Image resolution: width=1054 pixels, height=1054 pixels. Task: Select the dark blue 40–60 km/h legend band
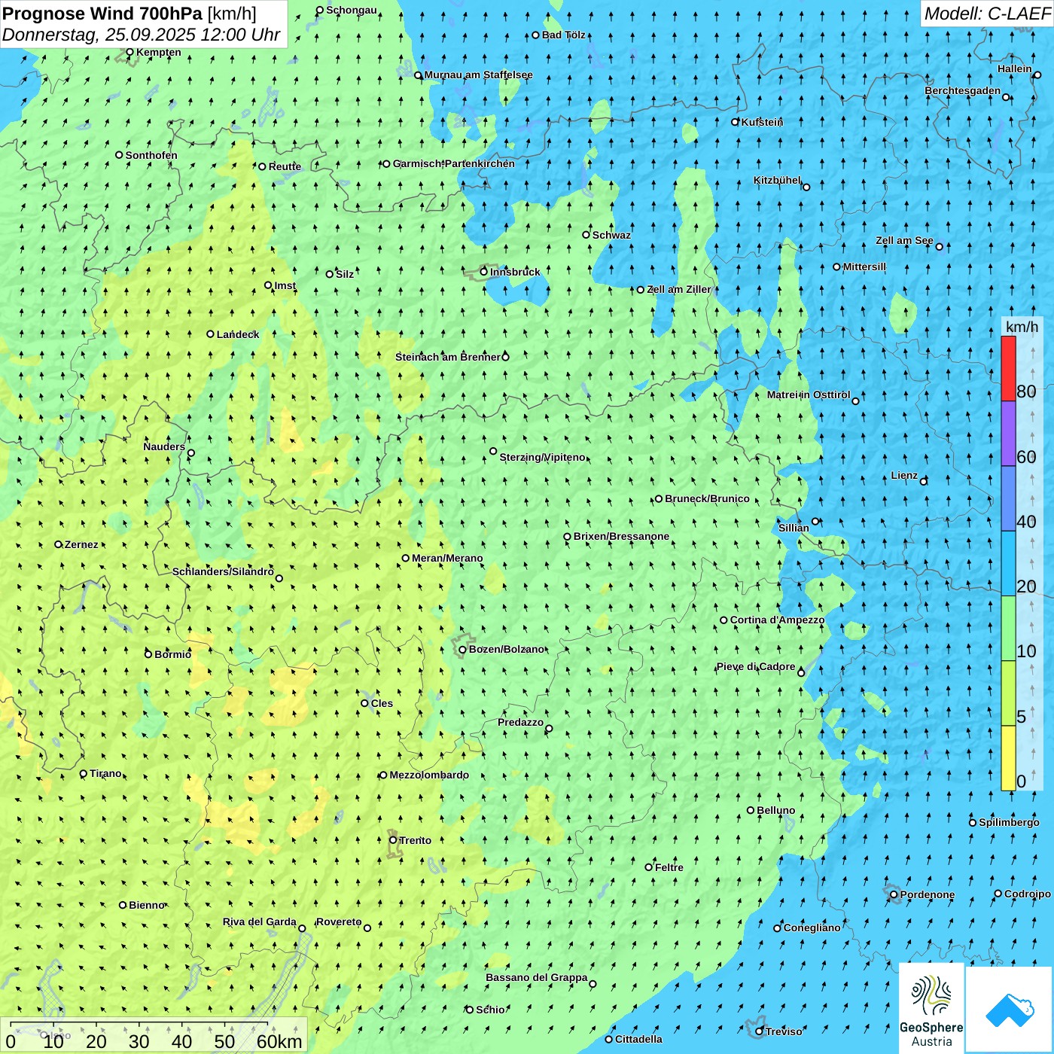coord(1008,499)
